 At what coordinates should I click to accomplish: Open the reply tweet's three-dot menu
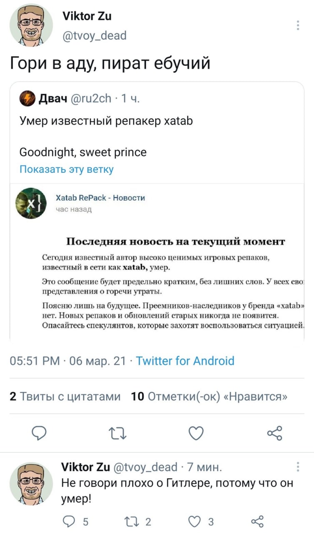(x=298, y=467)
